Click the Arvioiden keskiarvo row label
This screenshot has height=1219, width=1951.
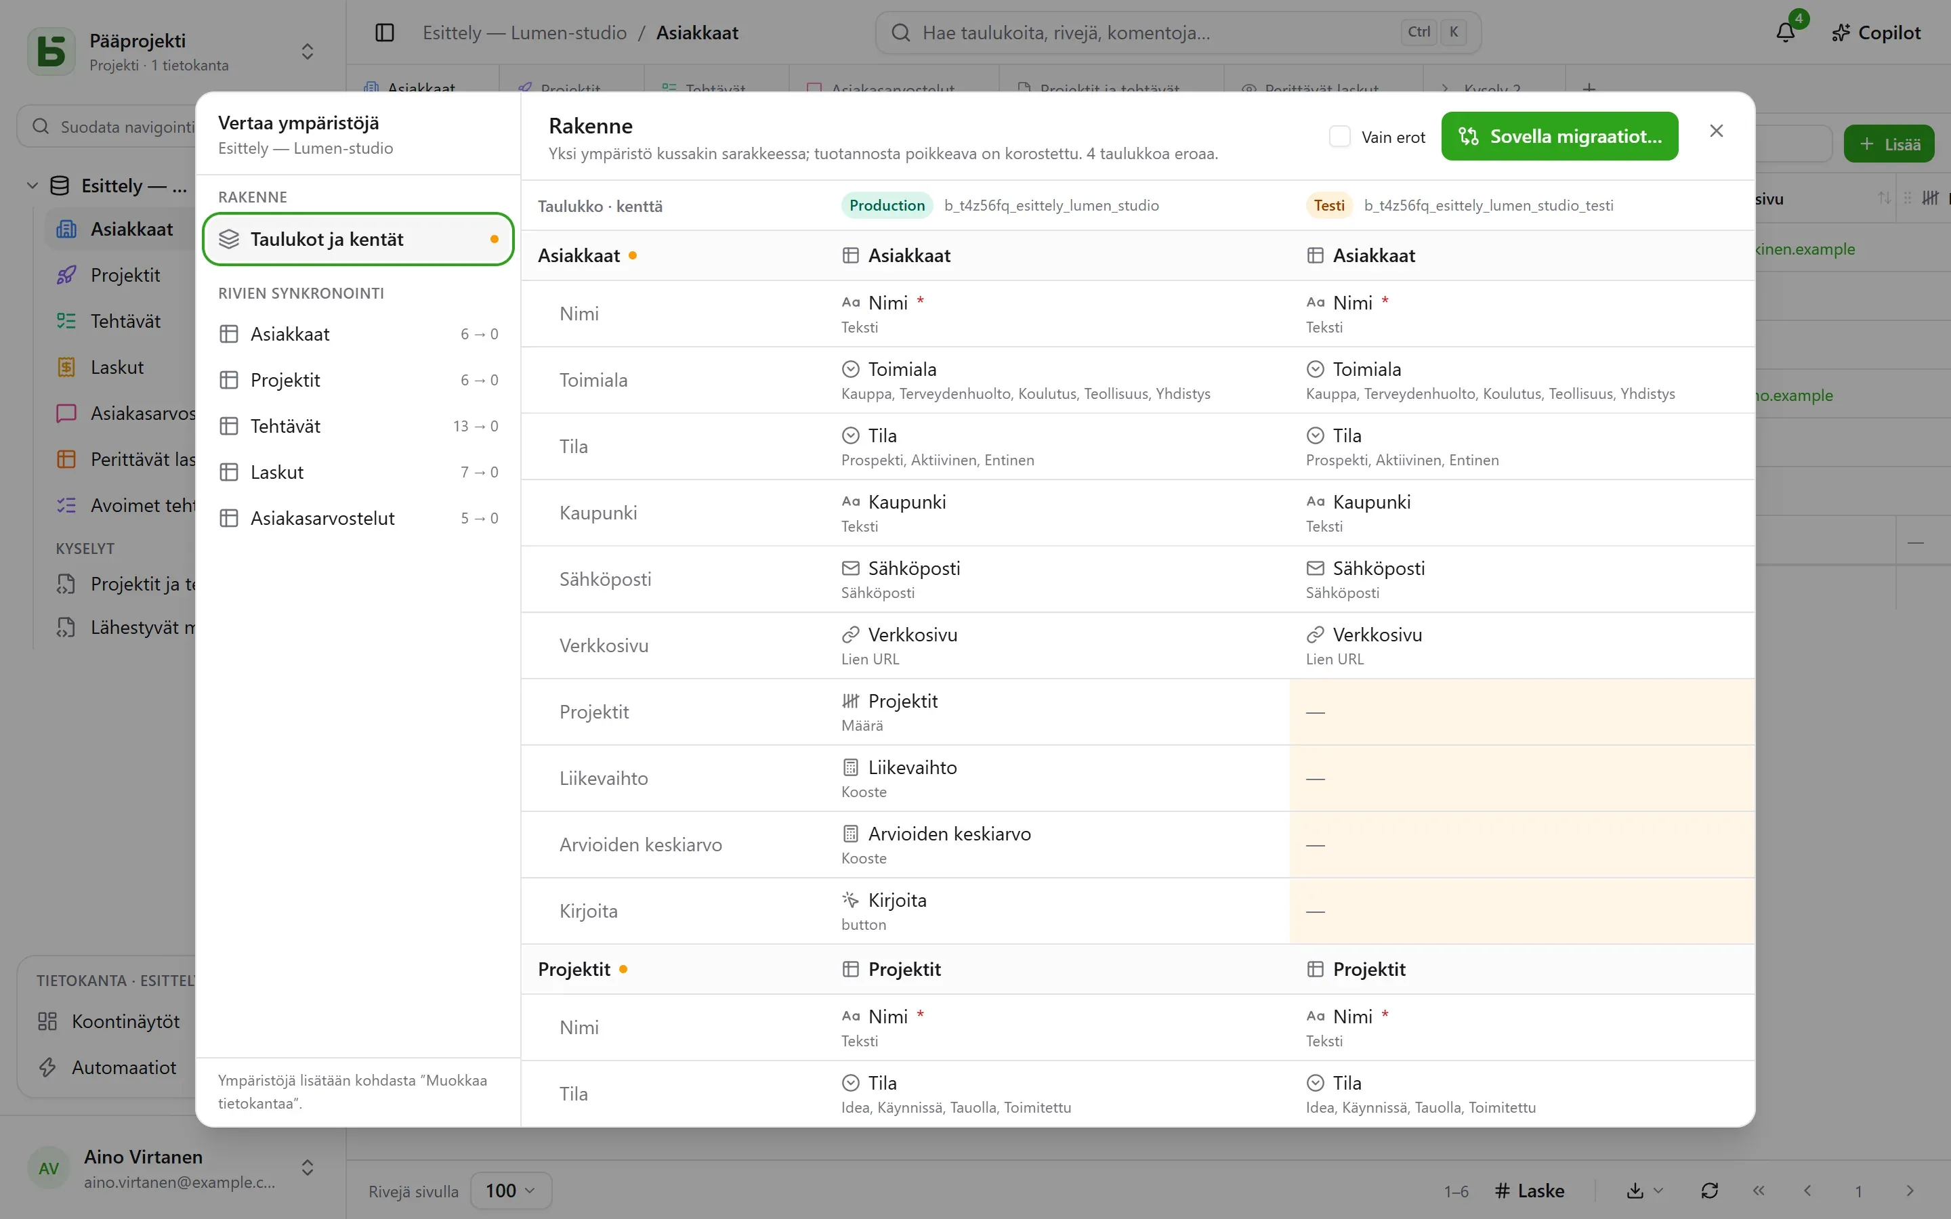click(640, 844)
